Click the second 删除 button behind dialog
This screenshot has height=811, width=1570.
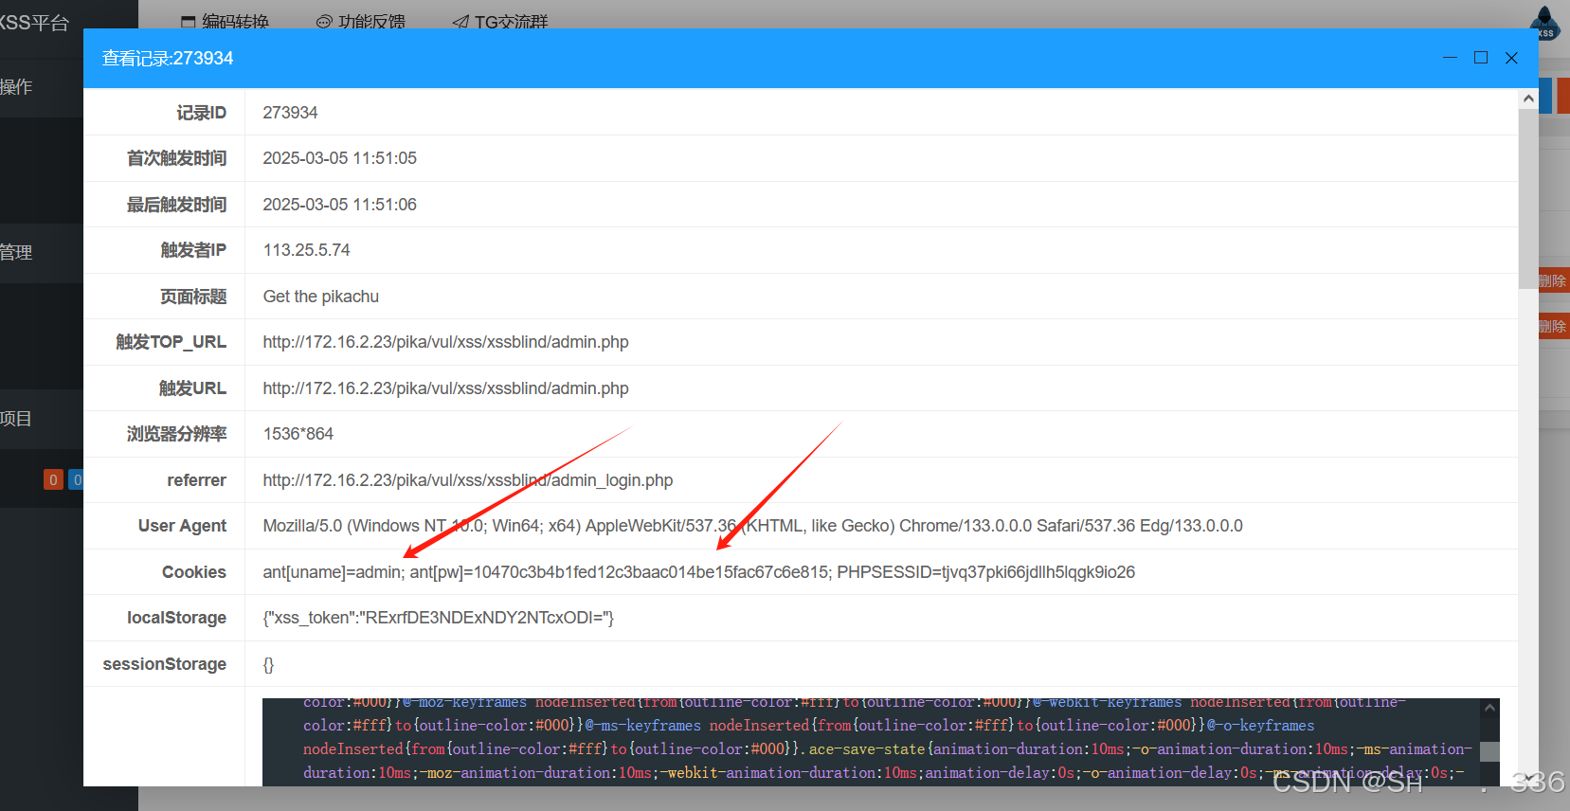pos(1553,326)
